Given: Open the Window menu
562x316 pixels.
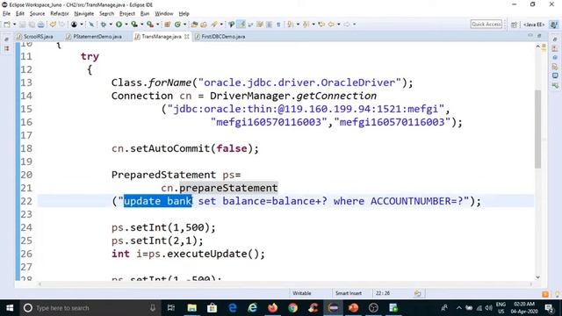Looking at the screenshot, I should (x=164, y=14).
